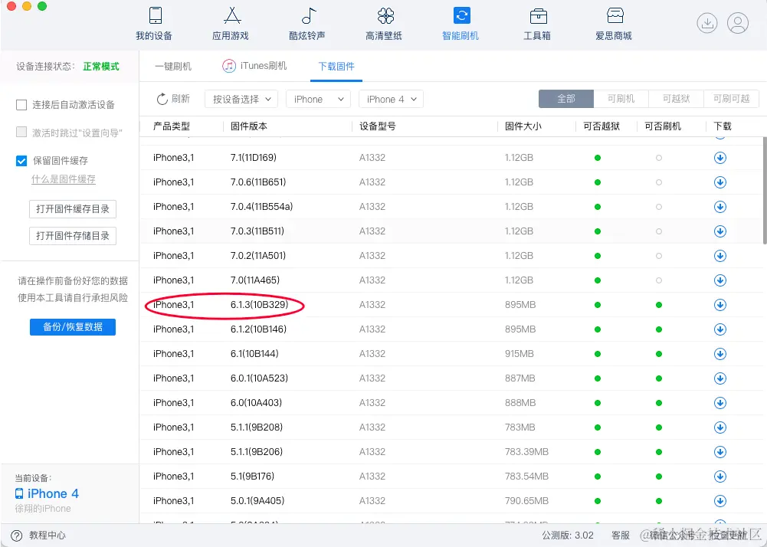The image size is (767, 547).
Task: Select the 智能刷机 flash section
Action: 461,24
